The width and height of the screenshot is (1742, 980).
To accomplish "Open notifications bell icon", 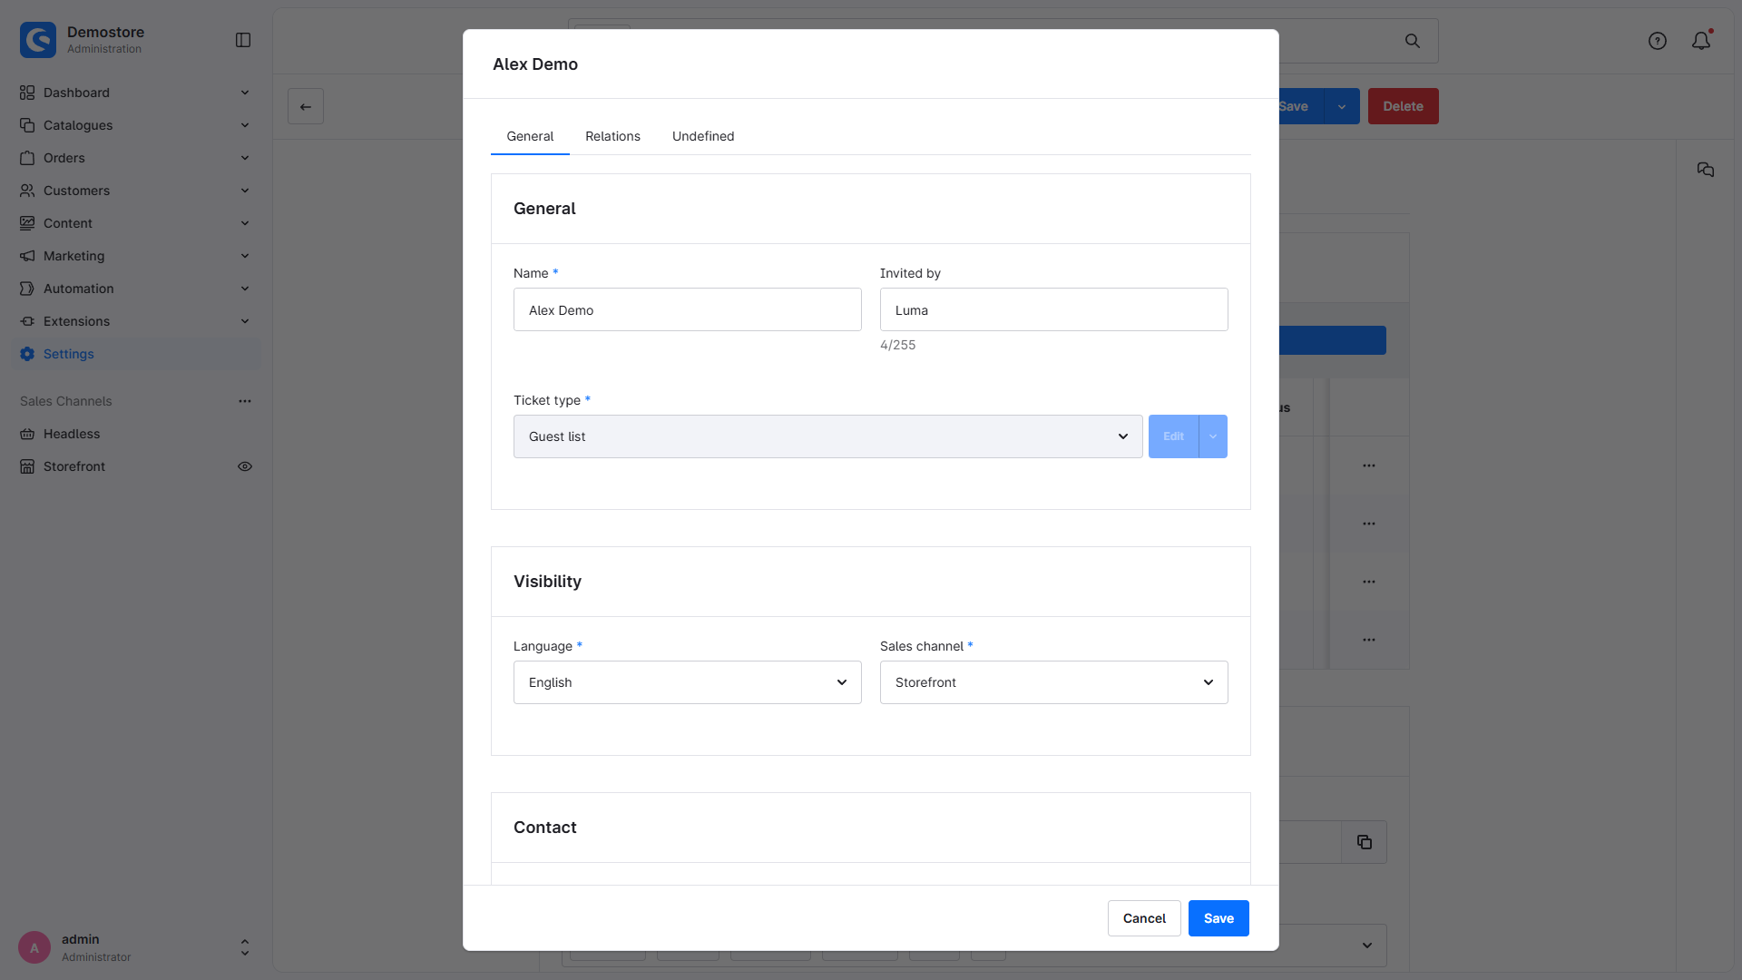I will click(x=1701, y=41).
